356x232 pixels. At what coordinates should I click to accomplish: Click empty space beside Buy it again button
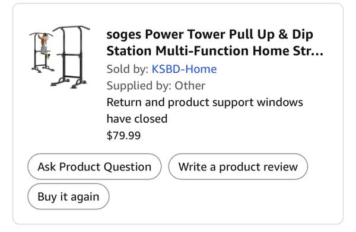[216, 196]
